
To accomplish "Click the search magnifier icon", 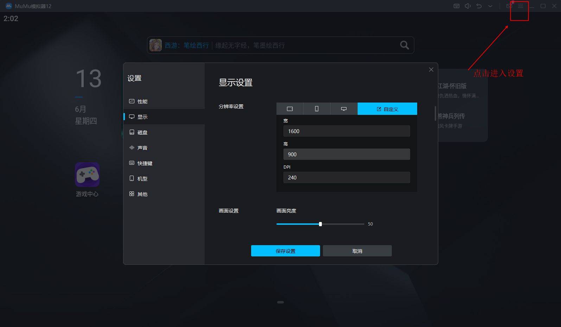I will pos(404,45).
